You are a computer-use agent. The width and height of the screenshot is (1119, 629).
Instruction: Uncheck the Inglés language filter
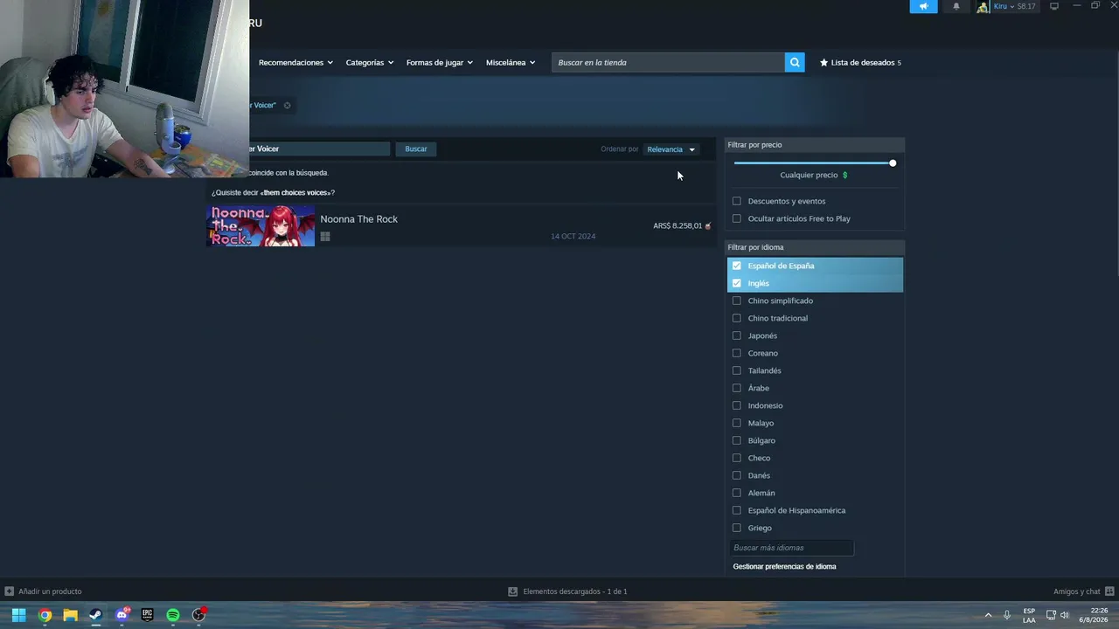736,283
